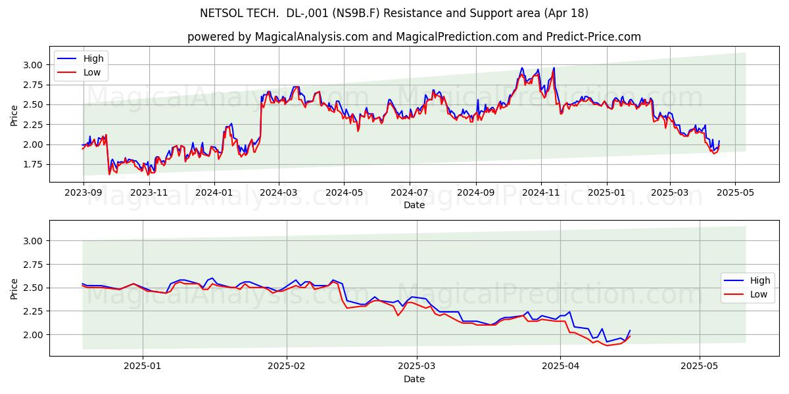Click the 'Price' y-axis label of upper chart
The height and width of the screenshot is (394, 789).
click(14, 116)
